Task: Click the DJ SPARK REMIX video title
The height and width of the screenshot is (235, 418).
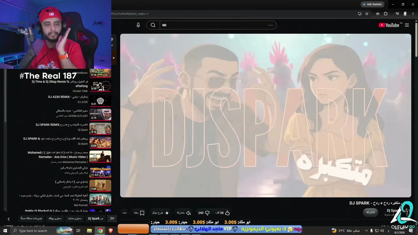Action: 62,125
